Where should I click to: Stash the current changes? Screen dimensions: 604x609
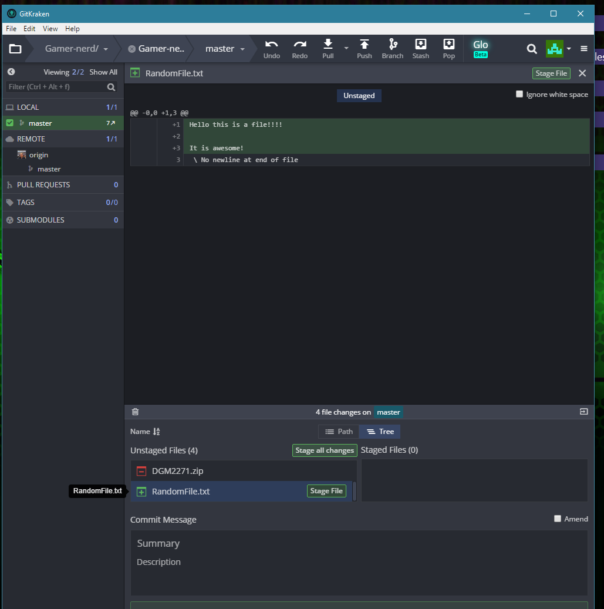(x=421, y=49)
